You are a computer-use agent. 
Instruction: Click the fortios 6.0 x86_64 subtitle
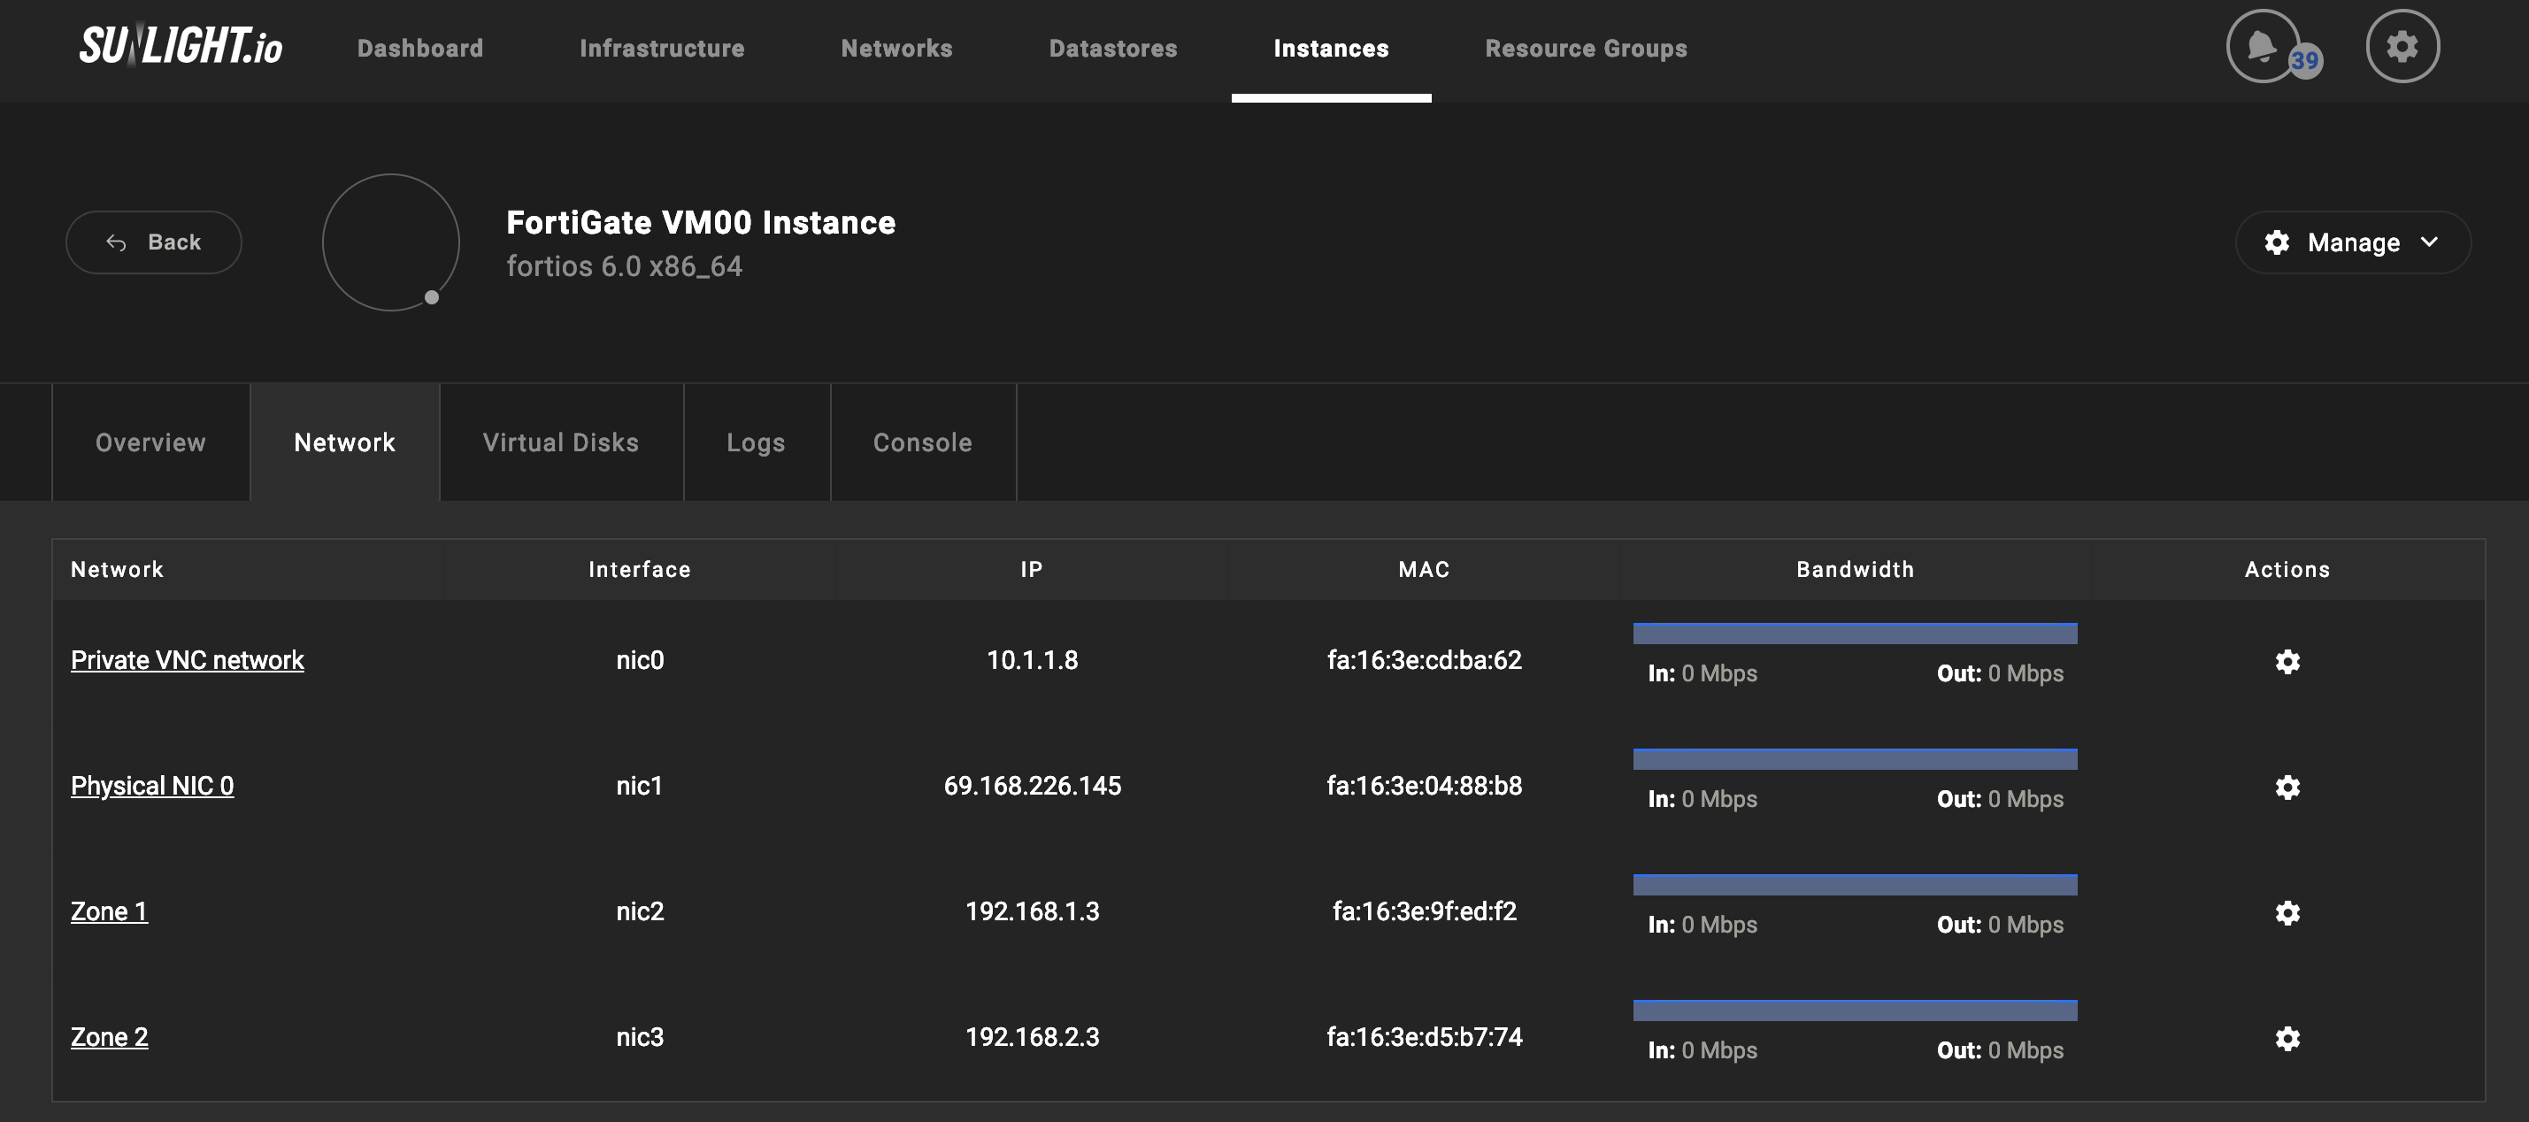(x=624, y=266)
